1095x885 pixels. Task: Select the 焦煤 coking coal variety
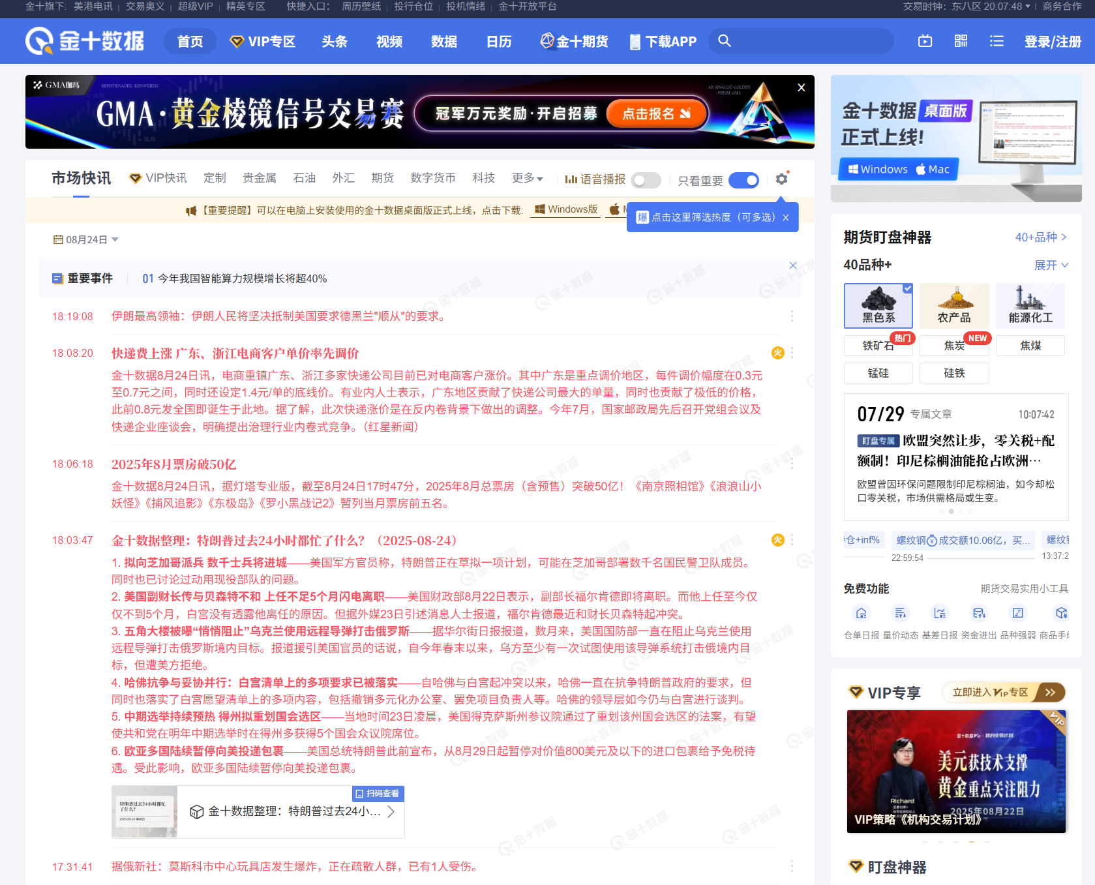1030,346
